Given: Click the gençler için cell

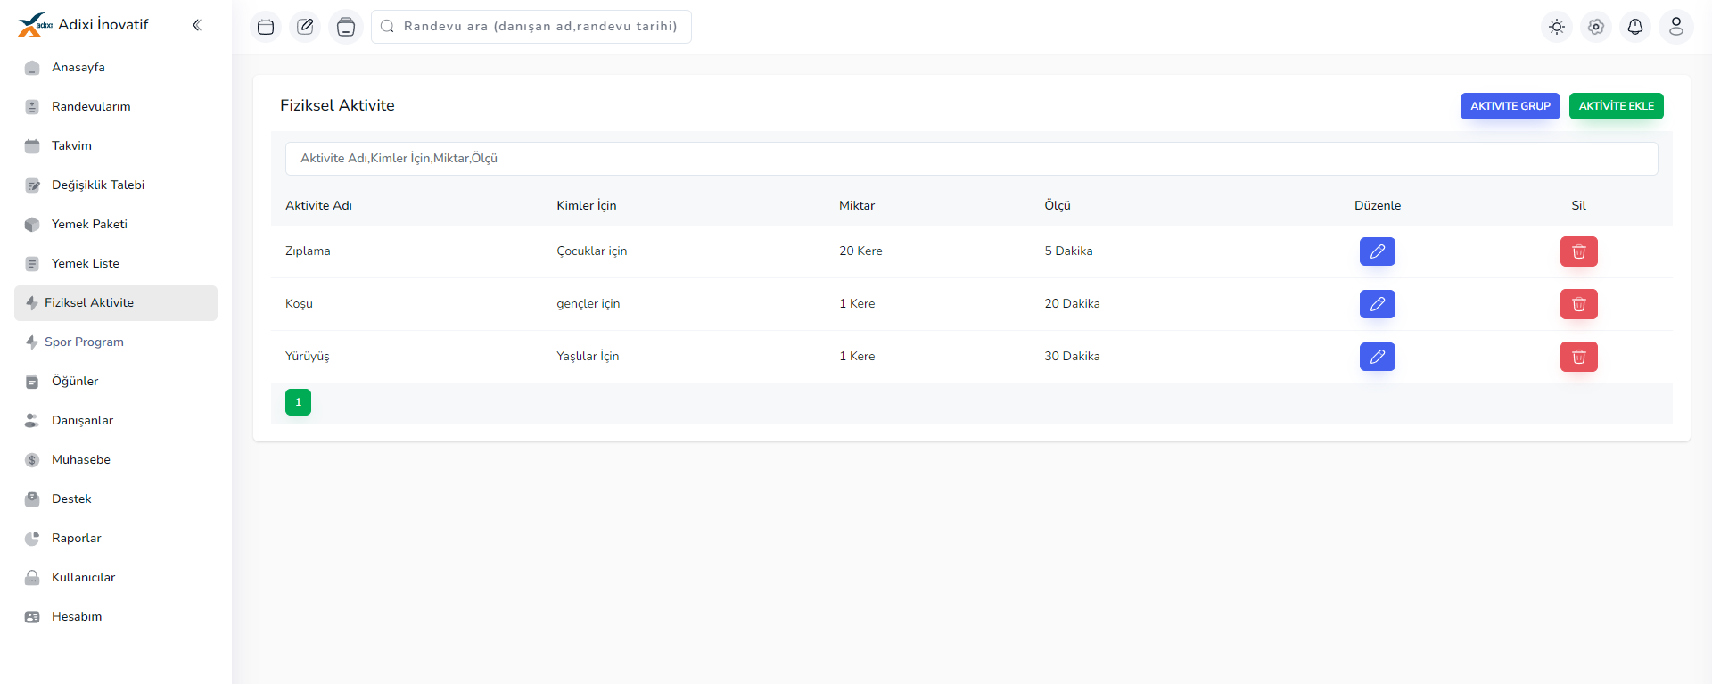Looking at the screenshot, I should (x=588, y=304).
